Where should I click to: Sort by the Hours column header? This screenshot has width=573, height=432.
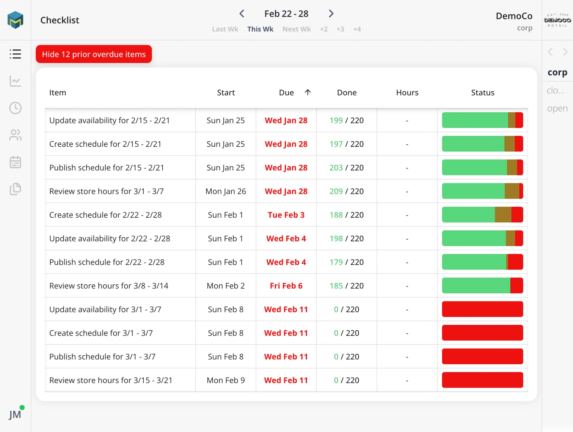click(407, 92)
